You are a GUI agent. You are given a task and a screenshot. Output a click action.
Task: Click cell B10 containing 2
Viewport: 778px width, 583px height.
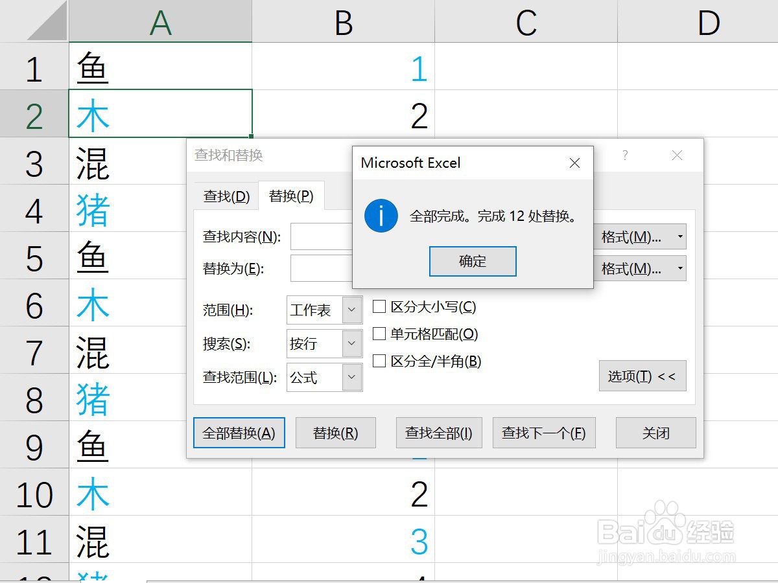click(343, 492)
